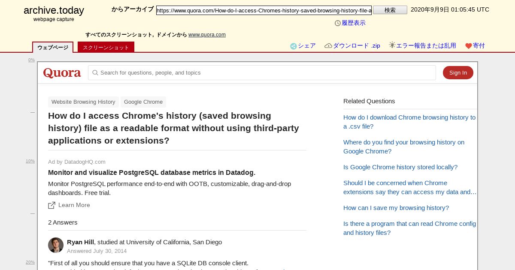The image size is (515, 270).
Task: Click the '2 Answers' heading text
Action: tap(63, 222)
